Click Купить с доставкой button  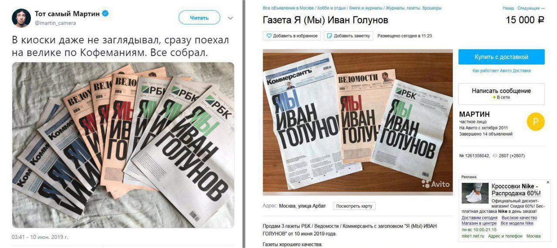pos(501,57)
